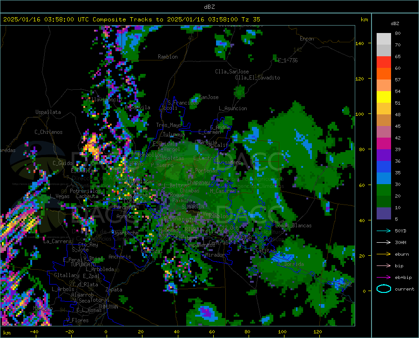The image size is (419, 338).
Task: Click the 'Clla.El_Cavadito' map label
Action: (257, 78)
